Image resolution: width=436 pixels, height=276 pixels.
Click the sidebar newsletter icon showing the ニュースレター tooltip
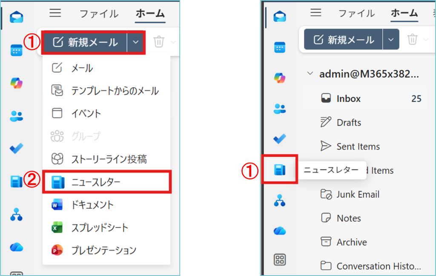click(280, 170)
